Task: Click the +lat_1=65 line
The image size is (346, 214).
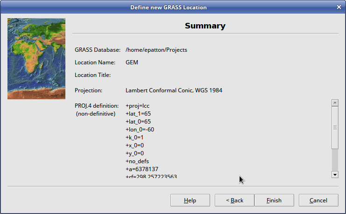Action: [138, 114]
